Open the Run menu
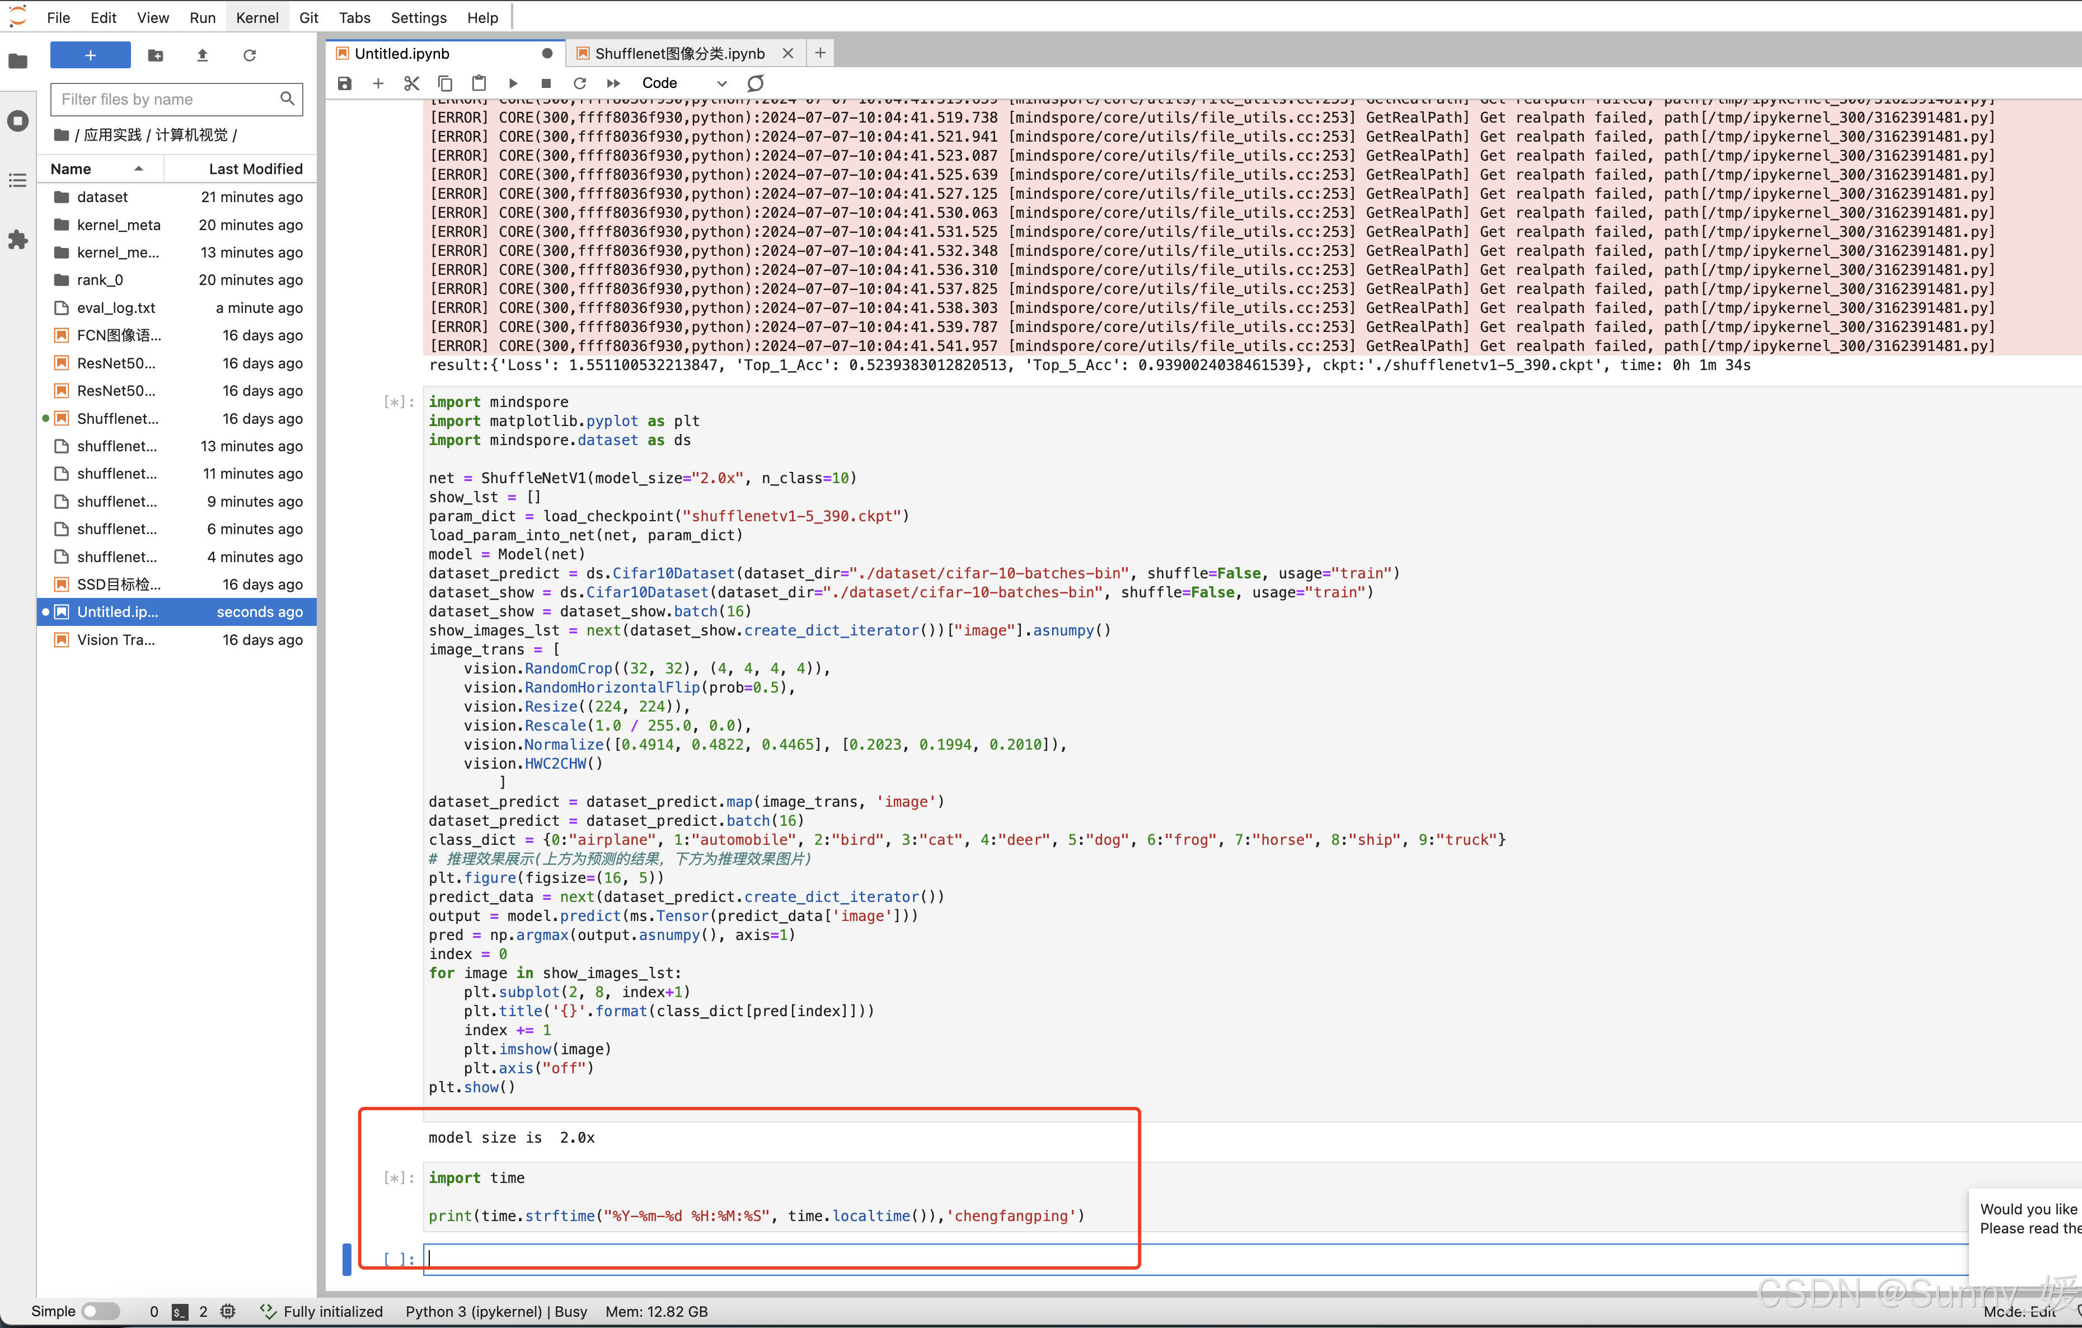Image resolution: width=2082 pixels, height=1328 pixels. point(202,17)
